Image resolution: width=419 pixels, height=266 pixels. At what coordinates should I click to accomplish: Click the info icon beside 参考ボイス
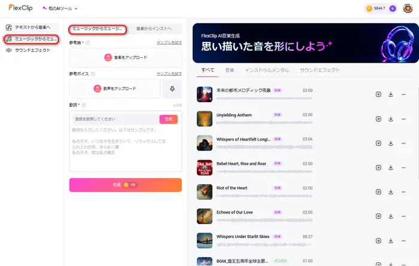93,74
